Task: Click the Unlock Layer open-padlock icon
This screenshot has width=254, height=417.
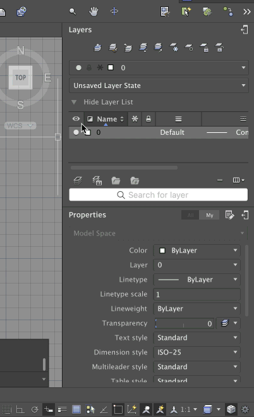Action: point(219,48)
